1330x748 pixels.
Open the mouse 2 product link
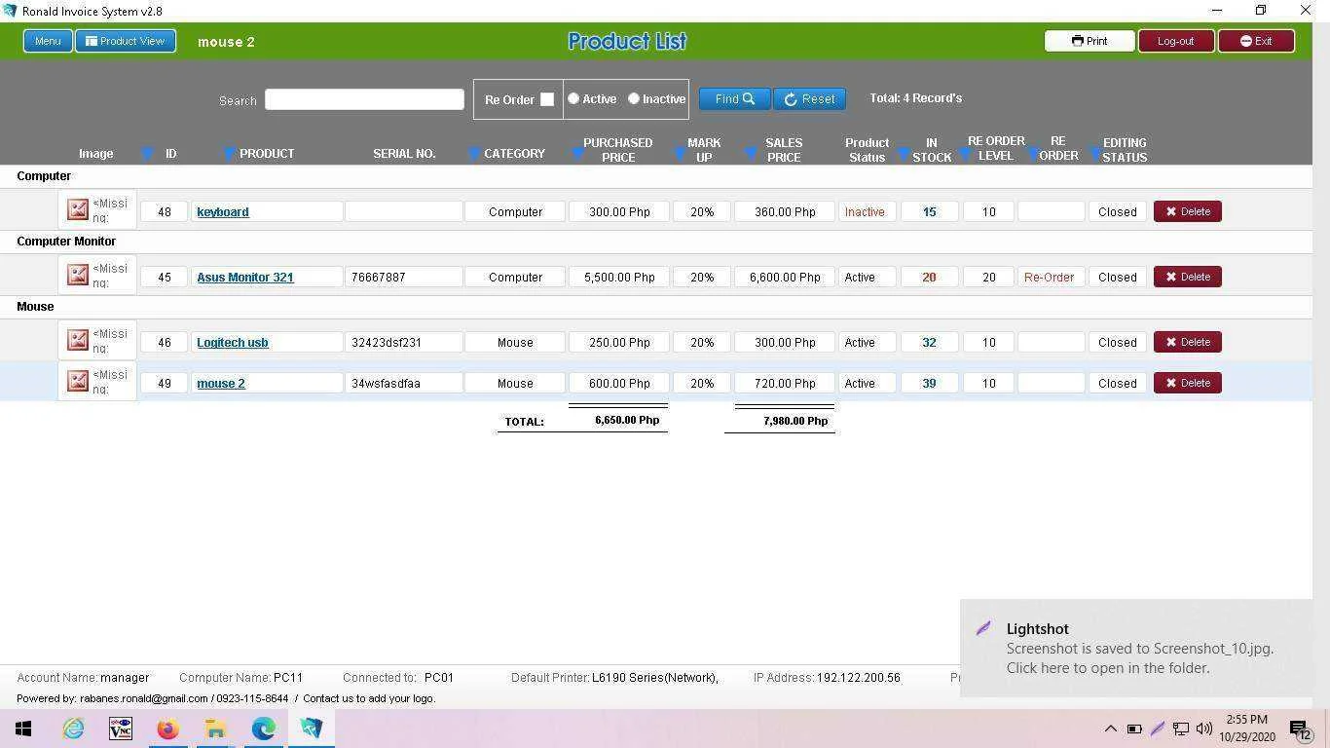(221, 383)
